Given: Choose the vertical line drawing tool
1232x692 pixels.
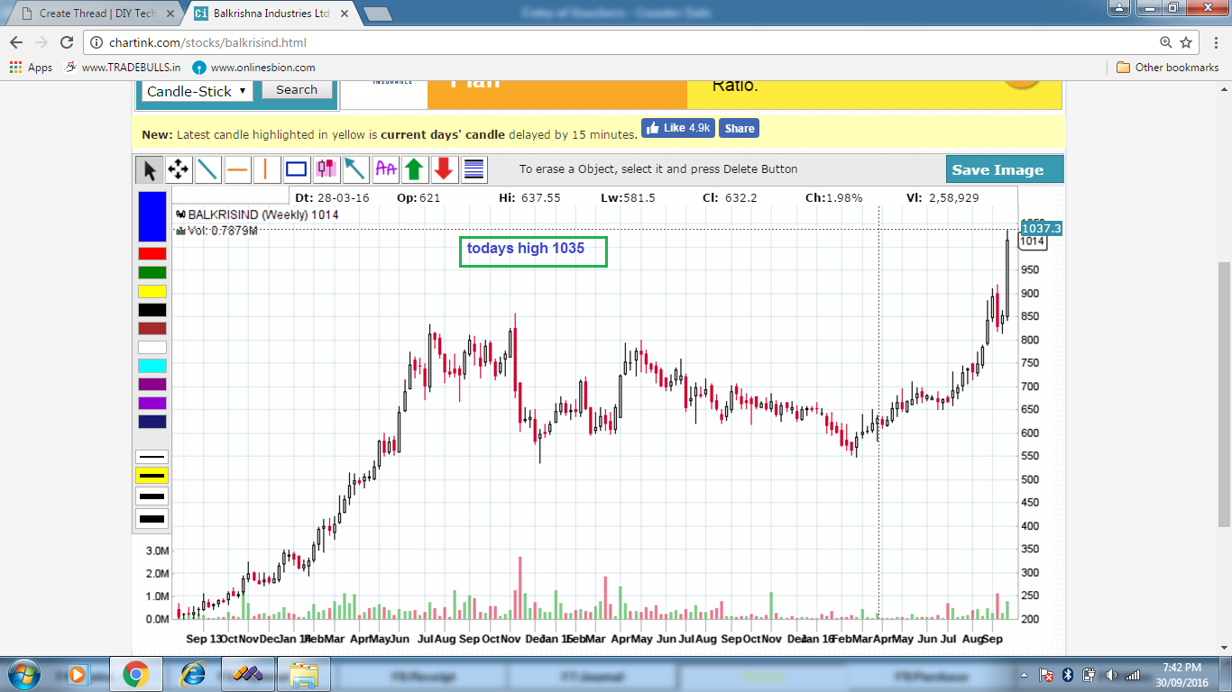Looking at the screenshot, I should (267, 169).
